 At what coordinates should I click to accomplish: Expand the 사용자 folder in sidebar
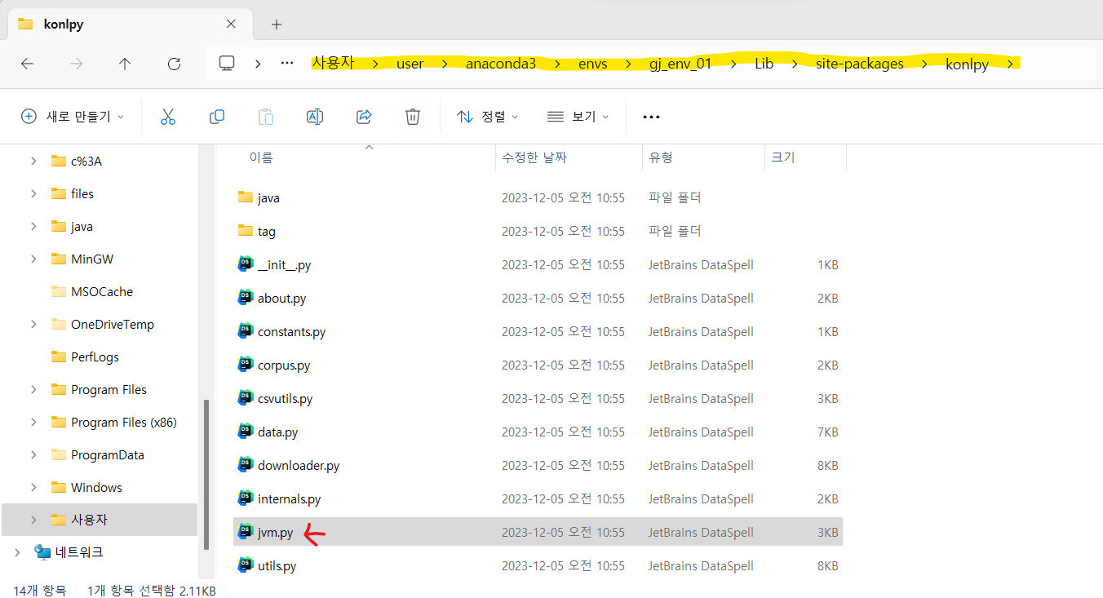pyautogui.click(x=33, y=520)
